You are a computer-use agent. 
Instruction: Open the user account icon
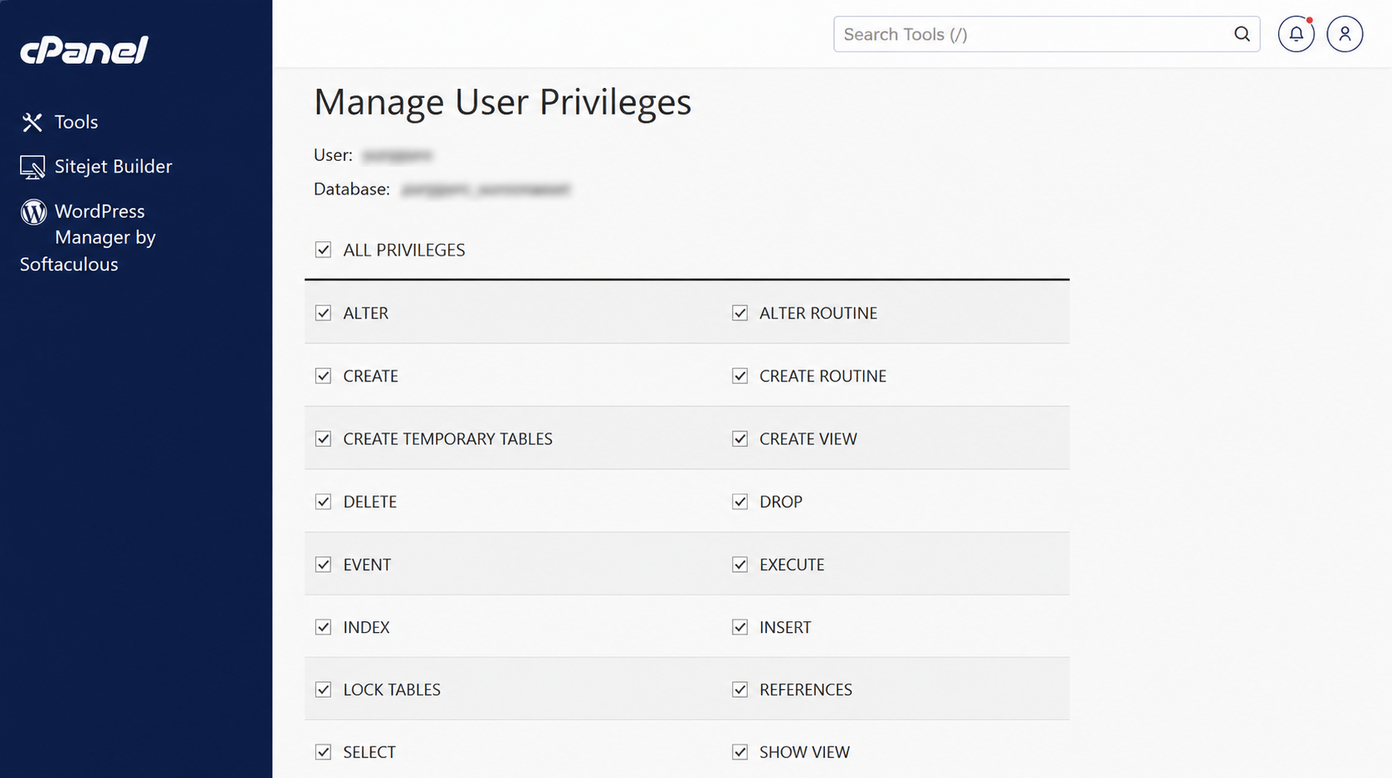click(1345, 34)
